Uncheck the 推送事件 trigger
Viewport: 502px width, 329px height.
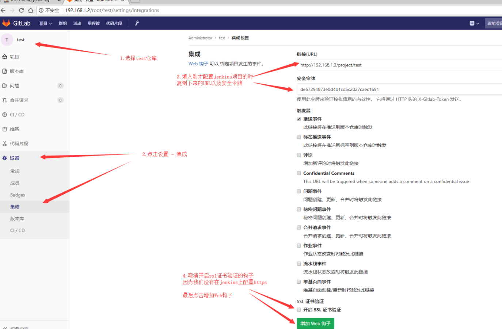299,118
